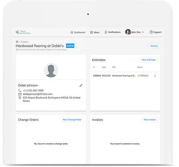Click New Estimate button
Screen dimensions: 179x167
click(149, 60)
